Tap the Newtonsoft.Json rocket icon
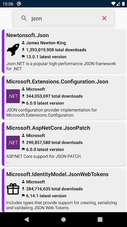Screen dimensions: 127x227 coord(13,50)
